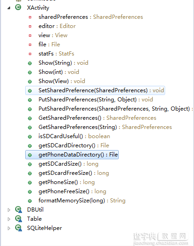Click the DBUtil class icon
Image resolution: width=194 pixels, height=246 pixels.
[x=18, y=210]
